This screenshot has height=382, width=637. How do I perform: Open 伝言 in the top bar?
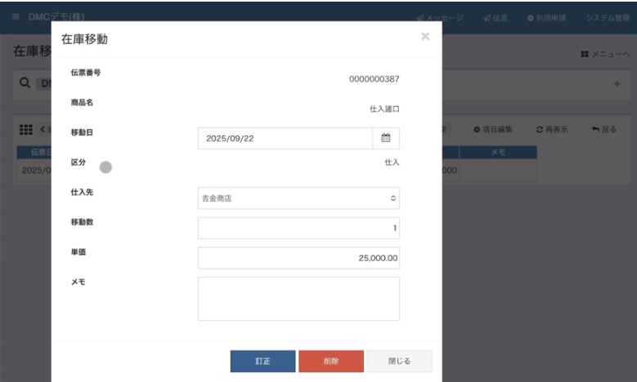496,17
